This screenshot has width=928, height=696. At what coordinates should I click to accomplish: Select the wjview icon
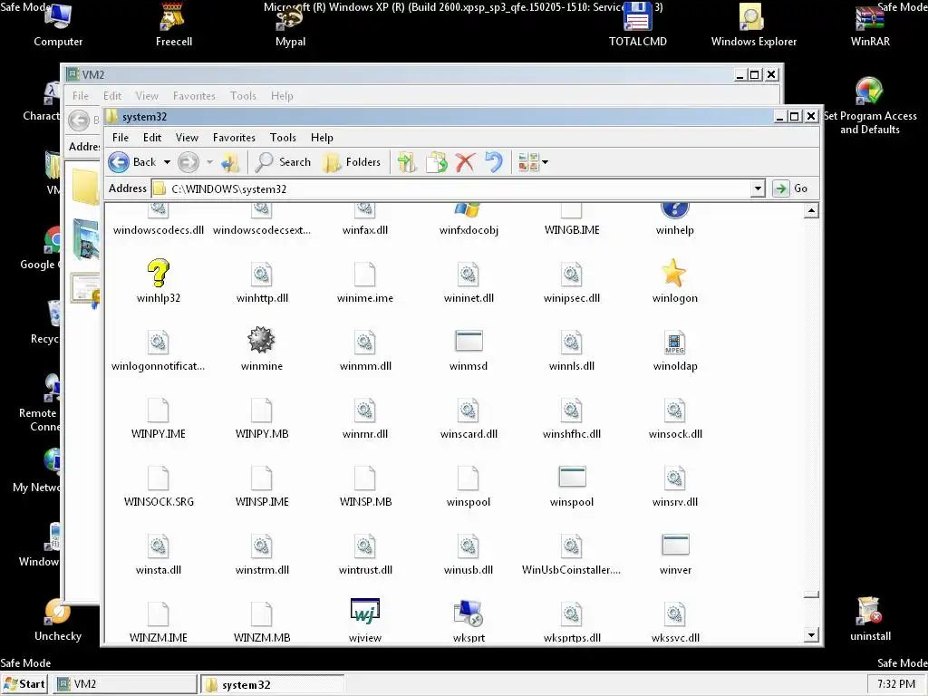(x=364, y=612)
